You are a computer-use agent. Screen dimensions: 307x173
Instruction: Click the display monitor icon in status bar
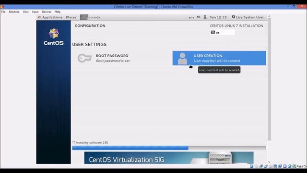pos(275,166)
